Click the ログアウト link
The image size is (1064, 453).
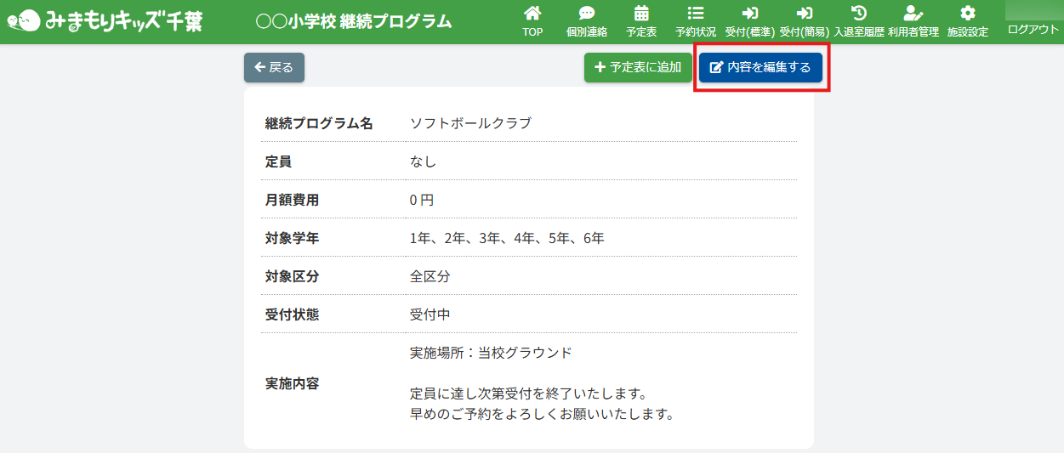click(1033, 29)
